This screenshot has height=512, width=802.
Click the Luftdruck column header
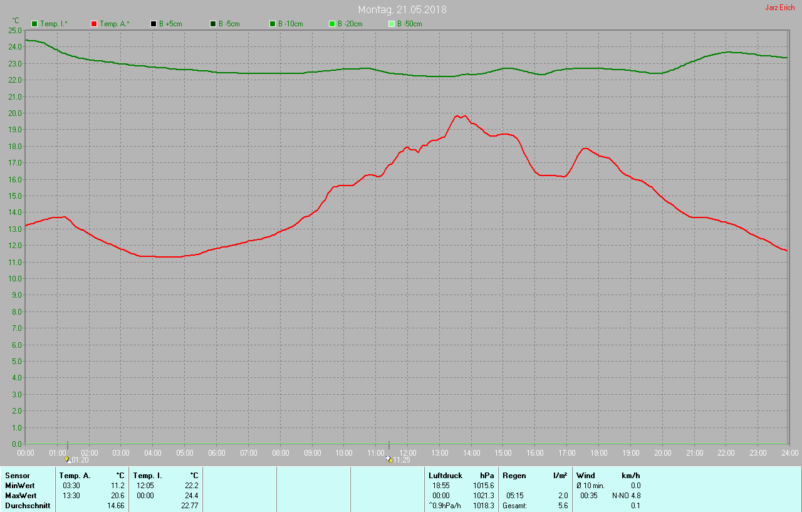(445, 476)
